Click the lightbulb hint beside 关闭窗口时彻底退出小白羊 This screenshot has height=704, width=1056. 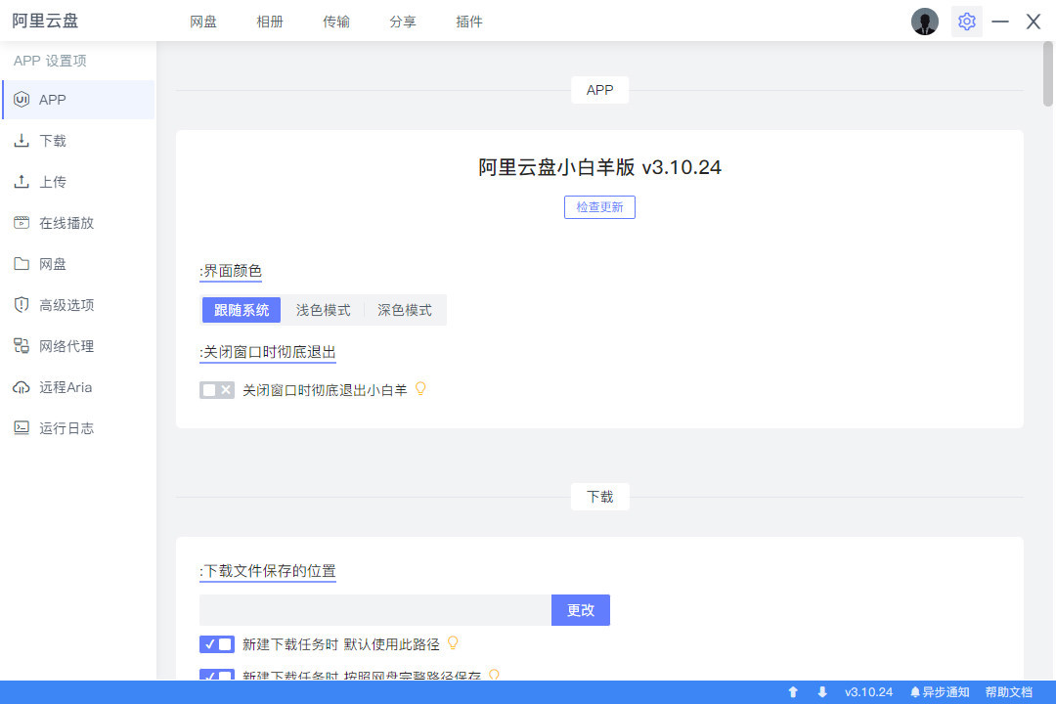click(x=421, y=389)
